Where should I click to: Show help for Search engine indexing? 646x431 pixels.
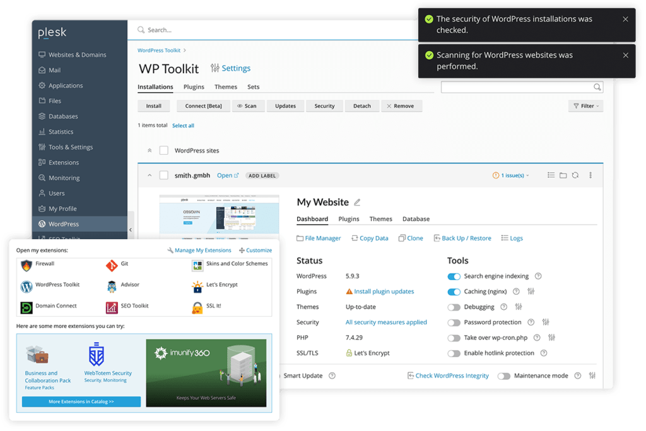pos(538,276)
